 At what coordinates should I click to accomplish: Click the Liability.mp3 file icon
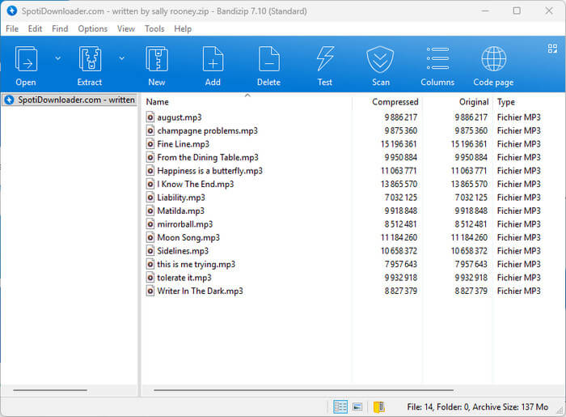coord(150,198)
